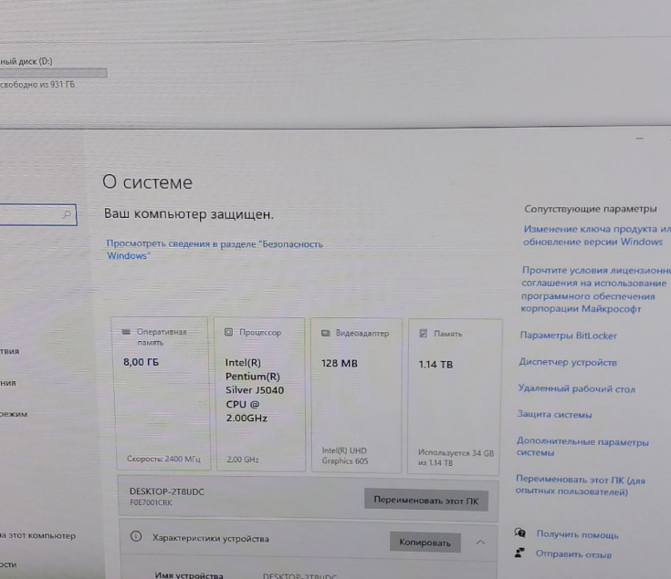Collapse the Характеристики устройства section chevron
Image resolution: width=671 pixels, height=579 pixels.
point(481,542)
